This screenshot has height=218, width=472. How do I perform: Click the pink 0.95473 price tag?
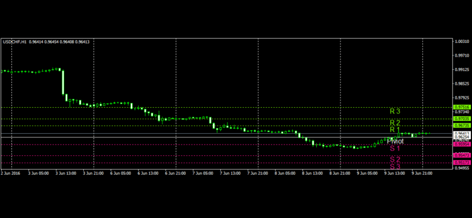[462, 155]
